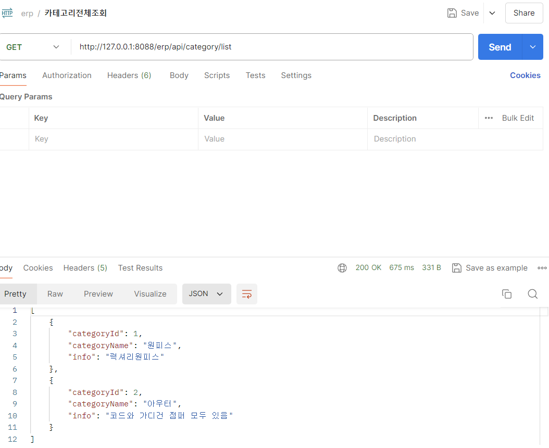Open the query params column options ellipsis

489,118
